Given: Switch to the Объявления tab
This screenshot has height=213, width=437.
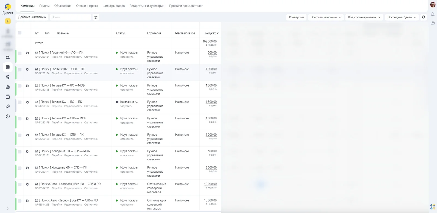Looking at the screenshot, I should click(x=63, y=6).
